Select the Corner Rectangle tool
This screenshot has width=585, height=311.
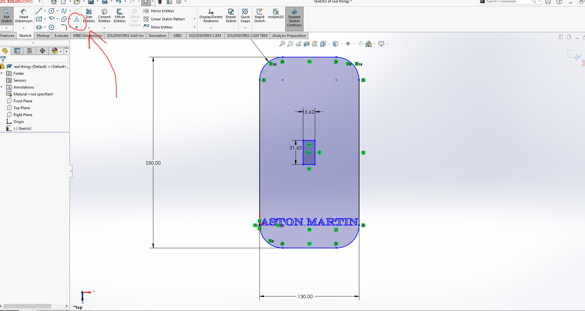tap(39, 19)
